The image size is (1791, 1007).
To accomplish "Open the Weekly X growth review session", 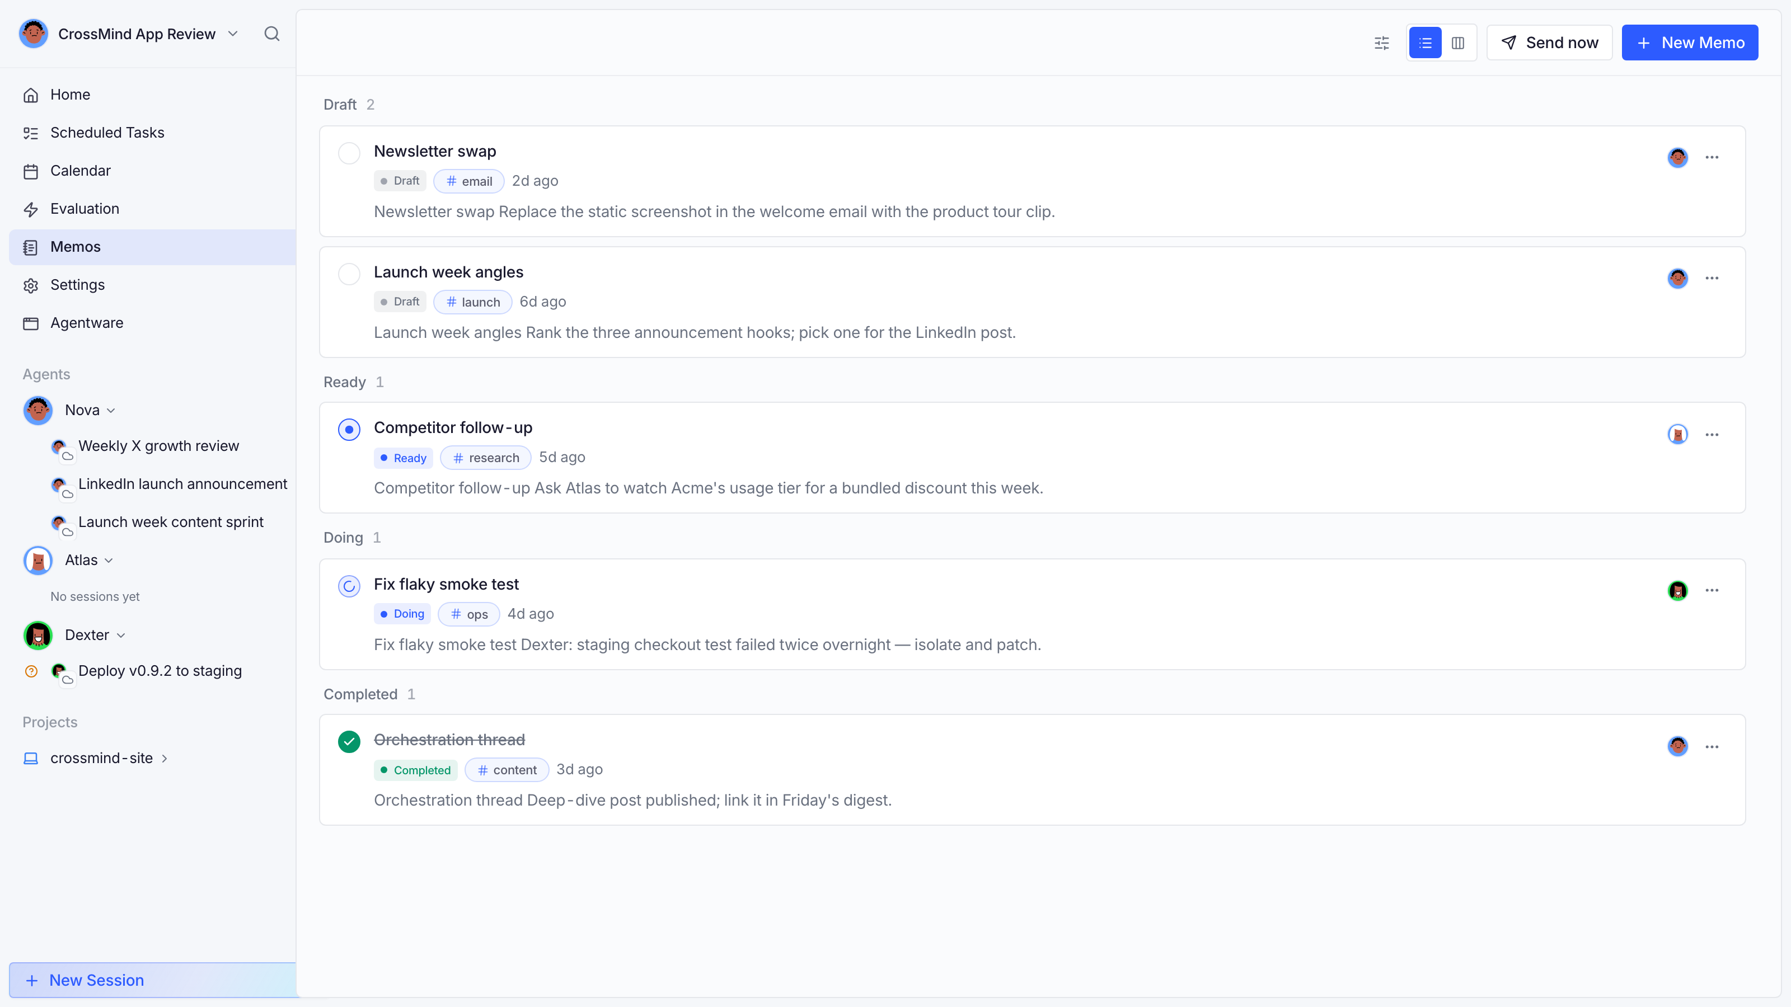I will click(x=158, y=446).
